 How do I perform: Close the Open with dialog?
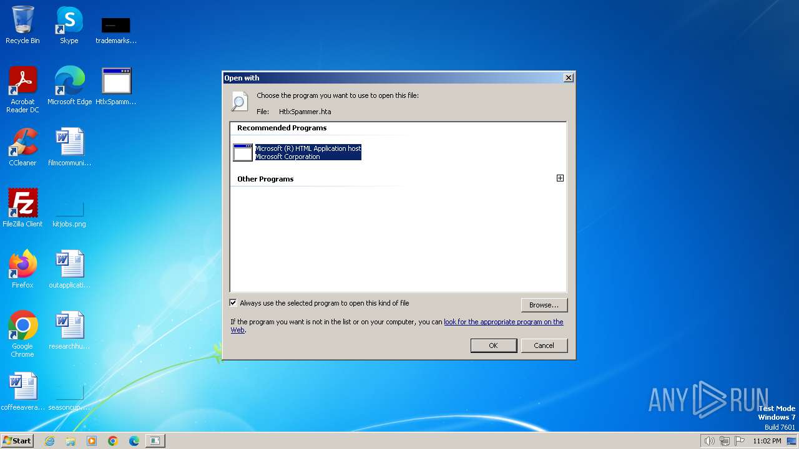pos(568,78)
